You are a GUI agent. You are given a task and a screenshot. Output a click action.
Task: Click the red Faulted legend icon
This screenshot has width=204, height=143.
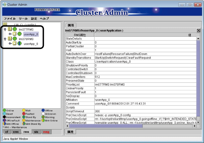click(23, 114)
